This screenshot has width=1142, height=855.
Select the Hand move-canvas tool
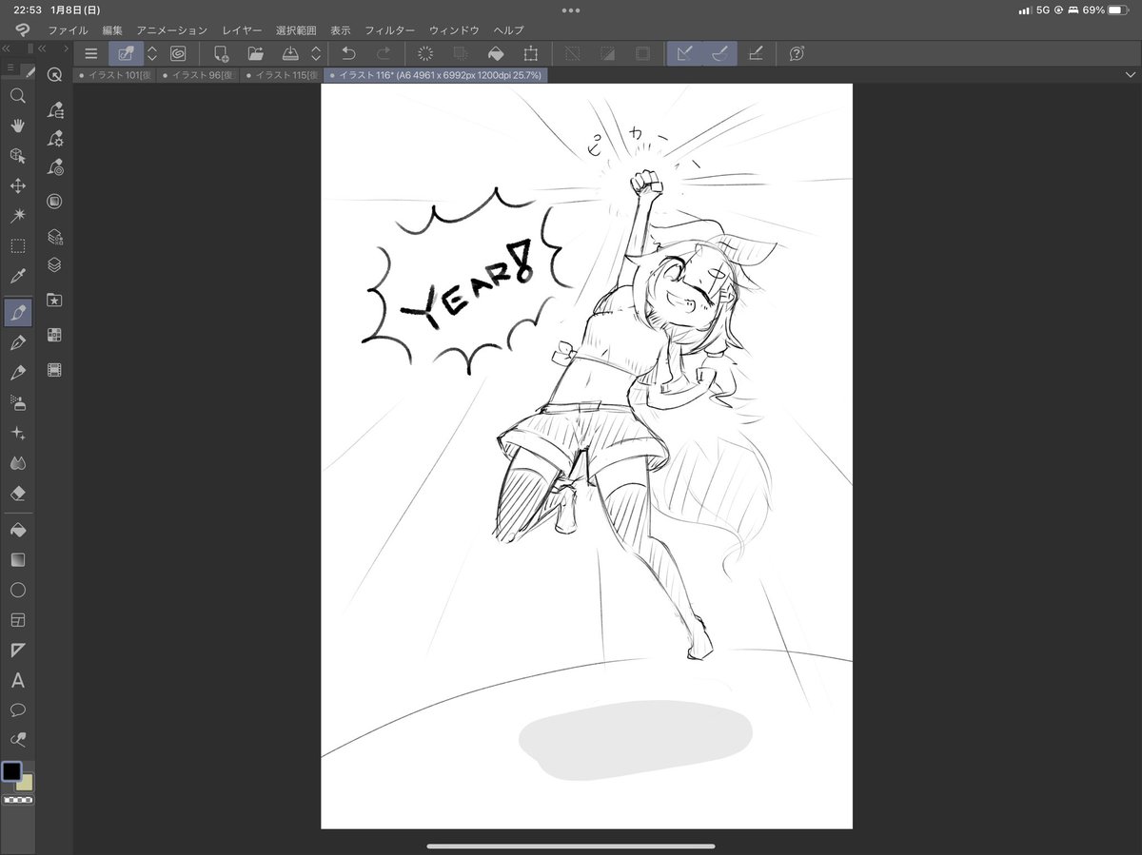(x=17, y=126)
